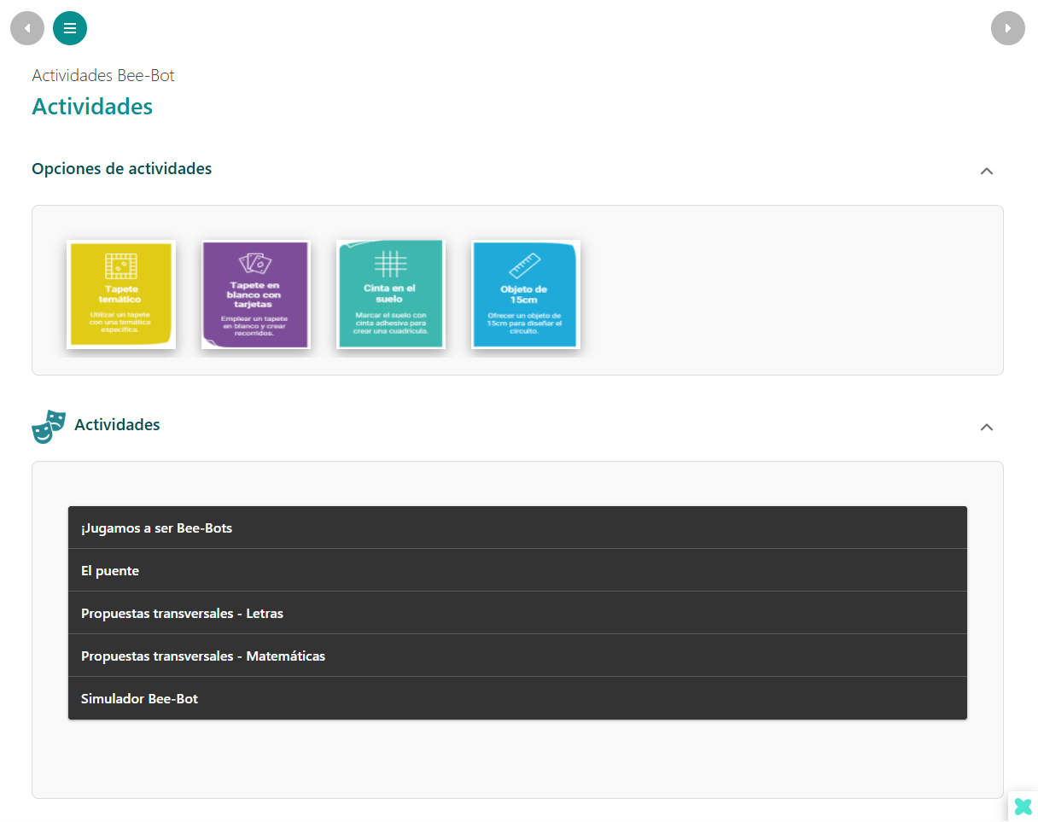
Task: Click the Opciones de actividades heading
Action: pos(121,169)
